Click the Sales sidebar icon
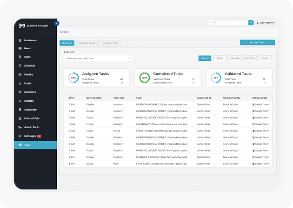Image resolution: width=293 pixels, height=208 pixels. [x=20, y=57]
